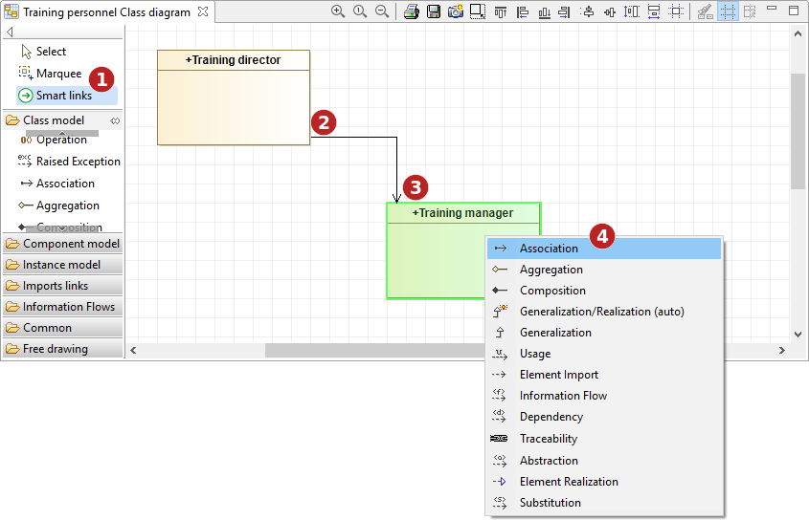Choose Element Realization menu entry
The image size is (809, 520).
click(604, 482)
